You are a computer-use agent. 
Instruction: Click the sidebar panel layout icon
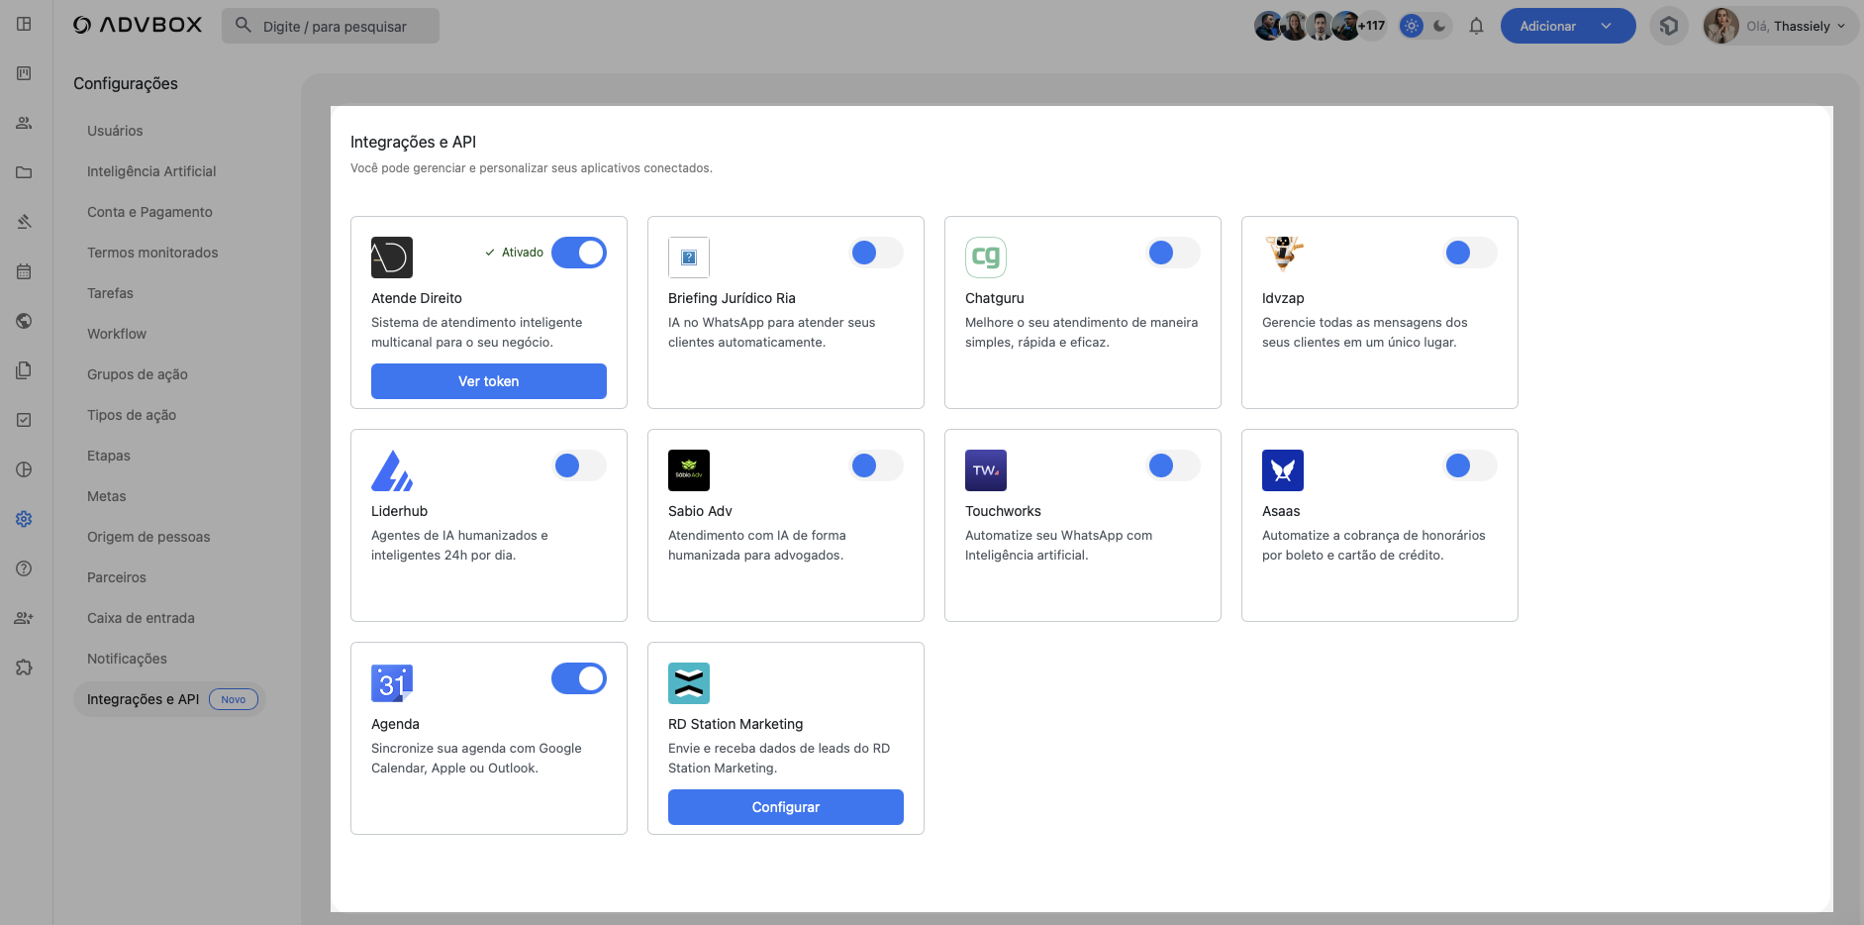[24, 24]
